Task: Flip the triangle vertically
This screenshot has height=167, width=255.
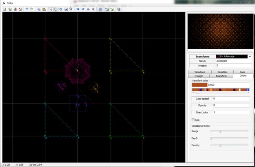Action: tap(93, 9)
